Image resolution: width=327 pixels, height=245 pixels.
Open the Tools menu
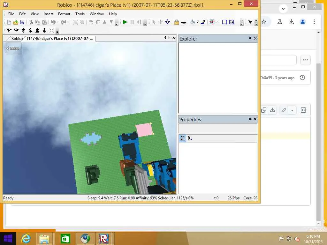tap(80, 14)
